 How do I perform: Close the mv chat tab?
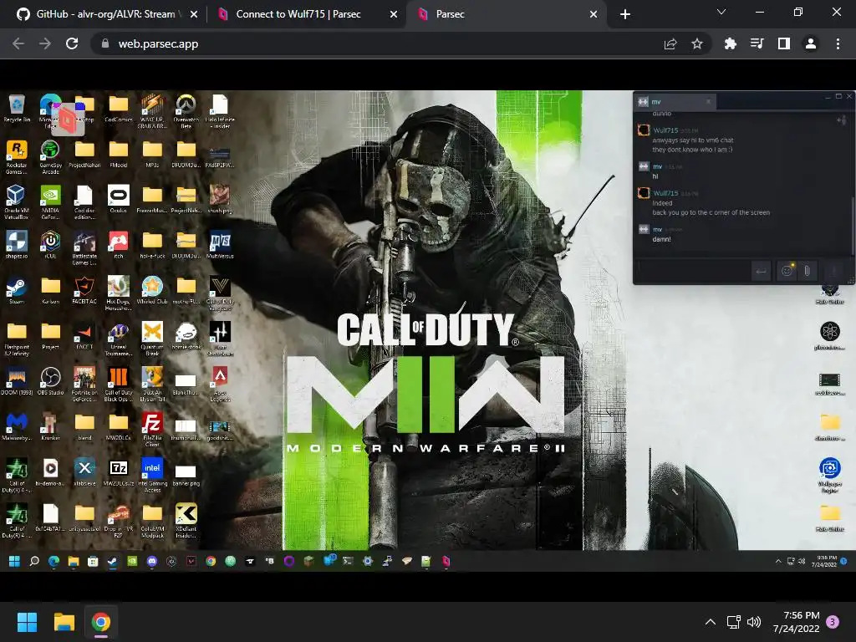[709, 101]
